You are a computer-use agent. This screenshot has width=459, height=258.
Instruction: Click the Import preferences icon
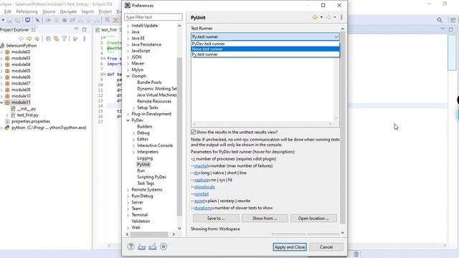coord(142,247)
